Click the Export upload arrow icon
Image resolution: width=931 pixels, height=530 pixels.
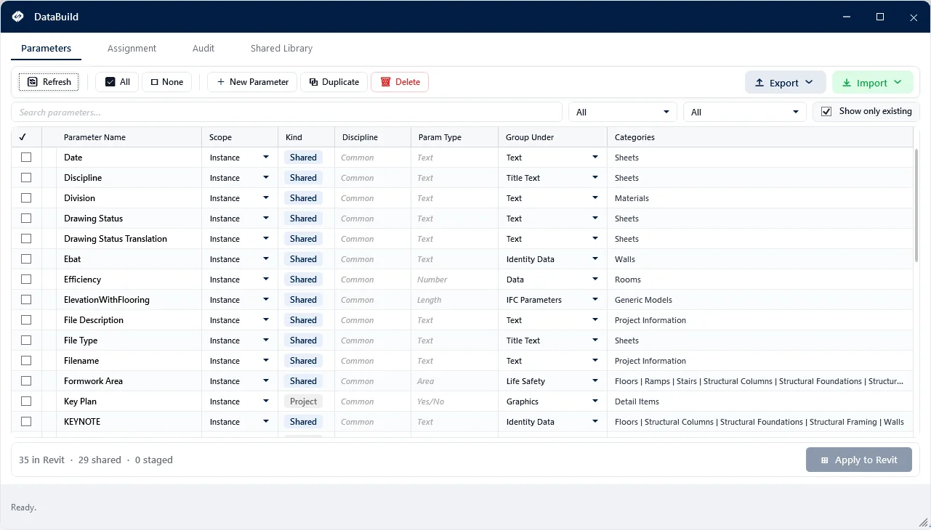[x=759, y=83]
